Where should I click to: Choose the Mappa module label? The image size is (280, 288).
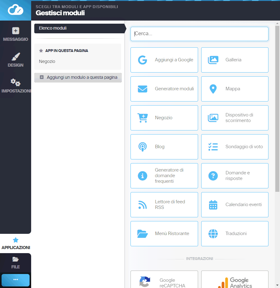click(233, 89)
